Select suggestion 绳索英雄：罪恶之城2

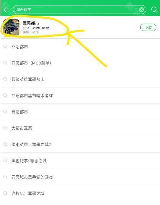point(80,144)
